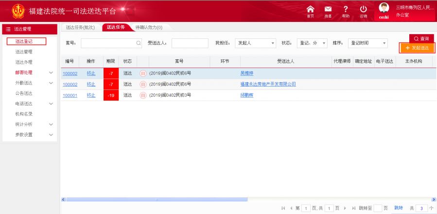The image size is (437, 214).
Task: Expand the 外勤送达 sidebar chevron
Action: click(x=51, y=83)
